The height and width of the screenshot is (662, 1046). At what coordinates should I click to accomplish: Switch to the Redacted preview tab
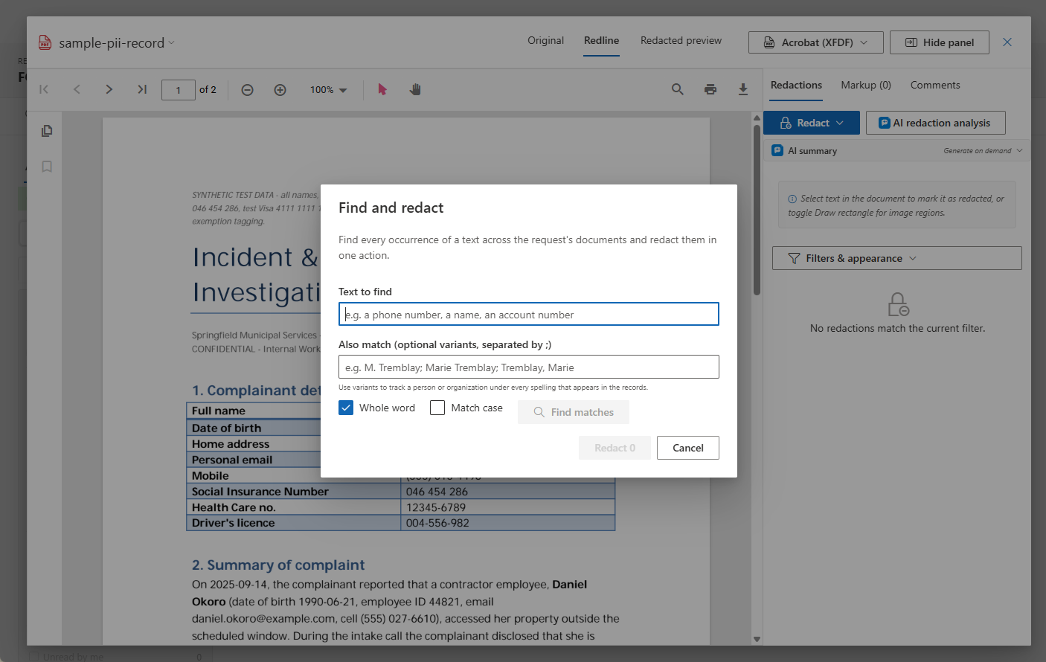681,41
